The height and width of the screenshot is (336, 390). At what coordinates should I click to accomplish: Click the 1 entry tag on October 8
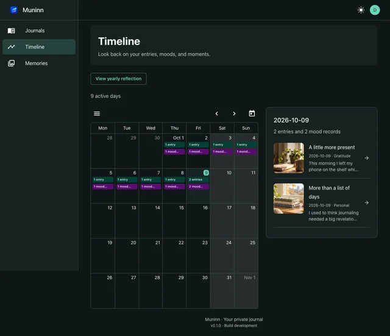pyautogui.click(x=174, y=179)
